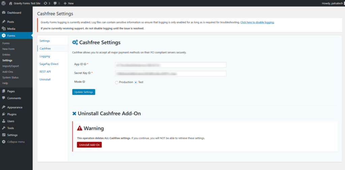The image size is (345, 170).
Task: Click the WordPress logo icon
Action: 3,3
